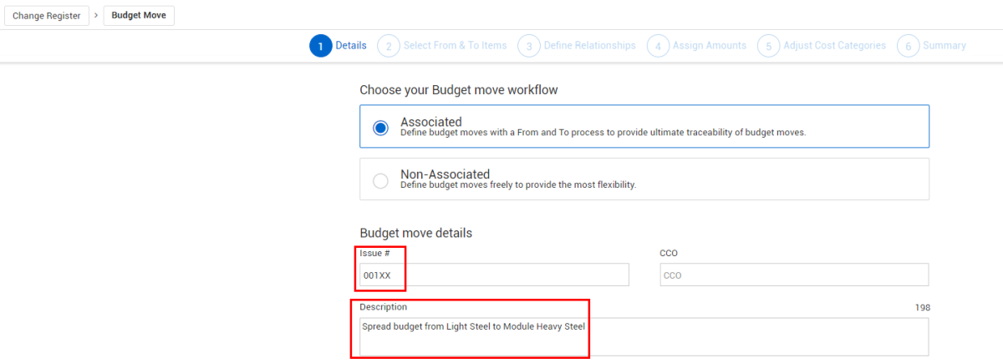
Task: Select the Non-Associated workflow radio button
Action: [381, 180]
